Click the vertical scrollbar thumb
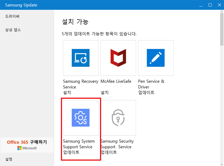Image resolution: width=224 pixels, height=166 pixels. [222, 29]
